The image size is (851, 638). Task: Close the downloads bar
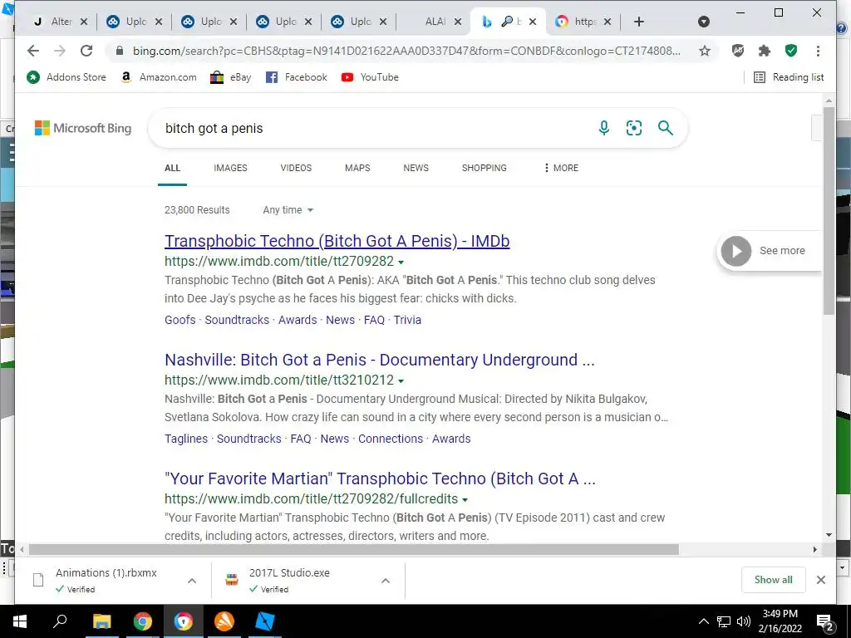(x=821, y=580)
